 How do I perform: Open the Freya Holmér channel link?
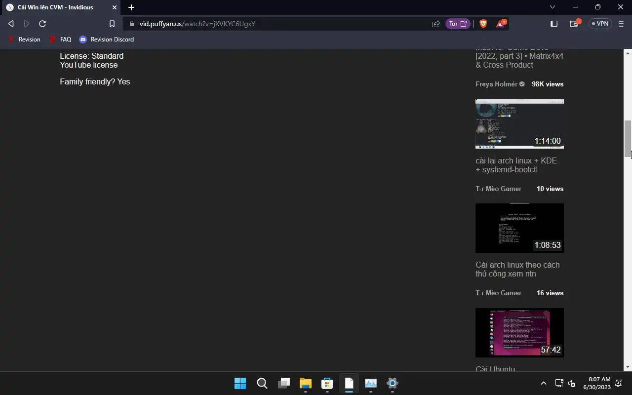[x=500, y=84]
